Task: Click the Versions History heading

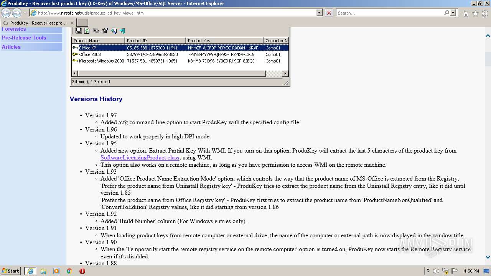Action: pos(96,99)
